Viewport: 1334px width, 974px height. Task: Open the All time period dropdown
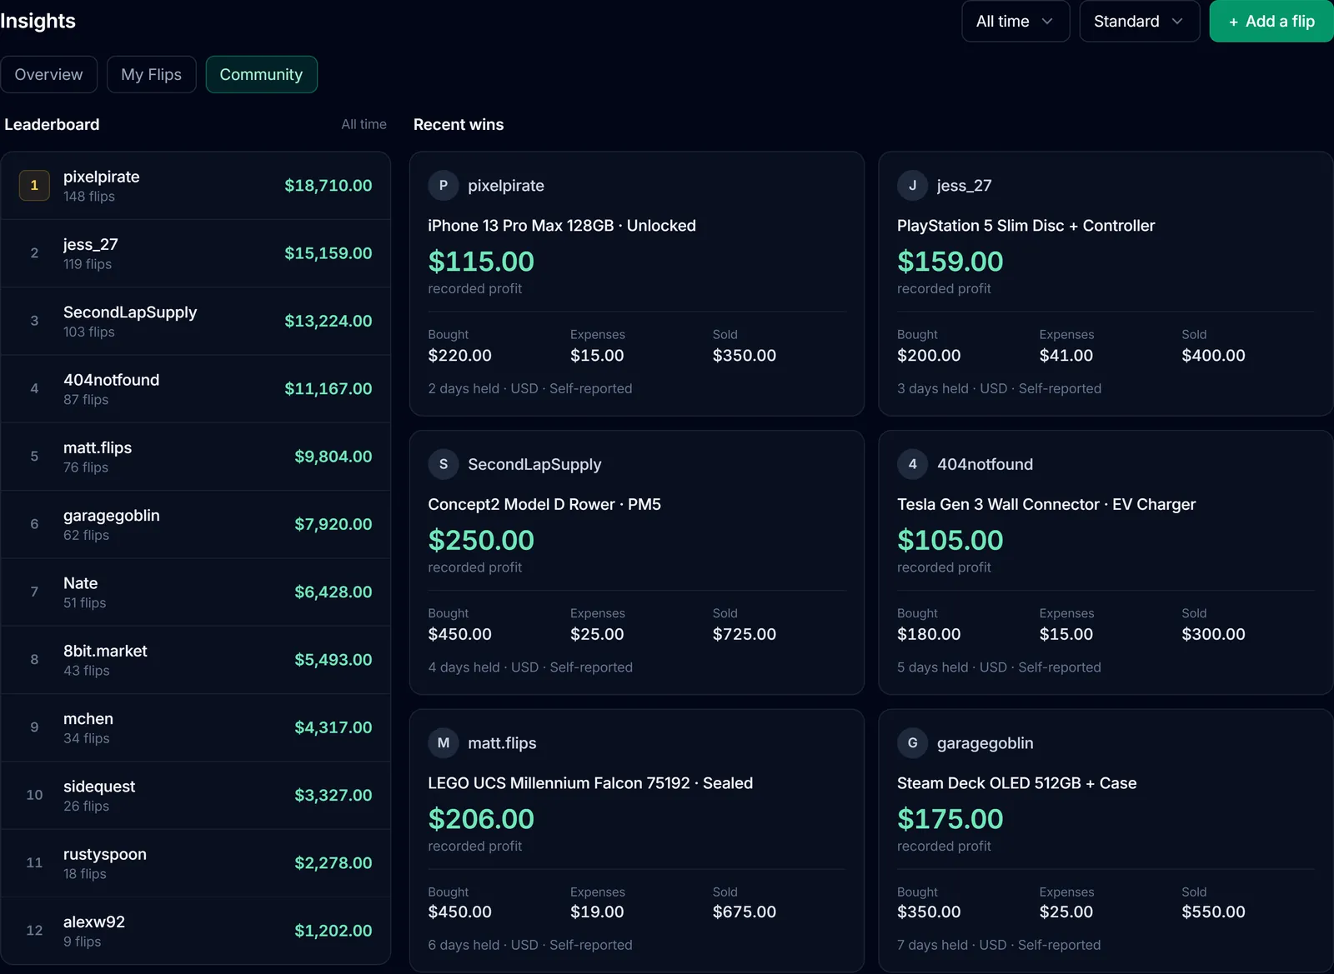1016,22
